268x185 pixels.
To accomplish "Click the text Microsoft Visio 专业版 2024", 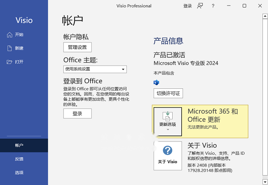I will click(x=186, y=63).
